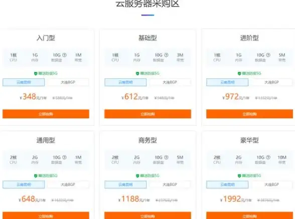Viewport: 295px width, 219px height.
Task: Select 云南昆明 region in 豪华型 card
Action: point(227,184)
